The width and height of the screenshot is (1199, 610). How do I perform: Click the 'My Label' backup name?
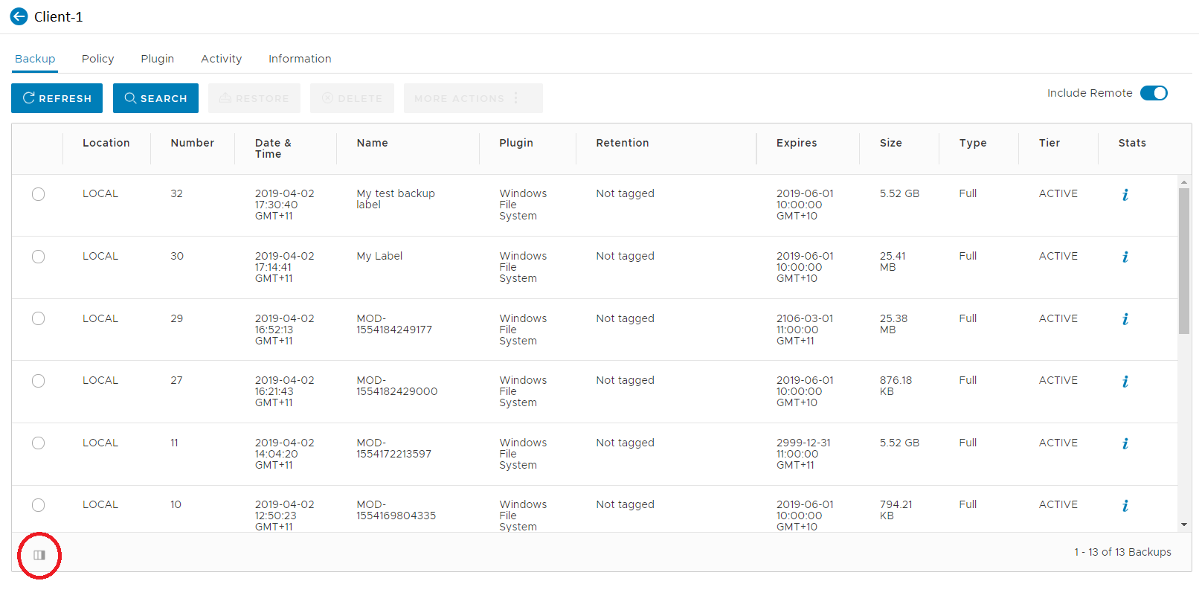pos(379,256)
